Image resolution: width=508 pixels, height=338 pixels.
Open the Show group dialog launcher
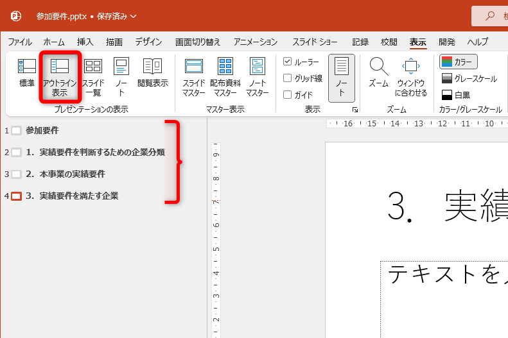(355, 110)
